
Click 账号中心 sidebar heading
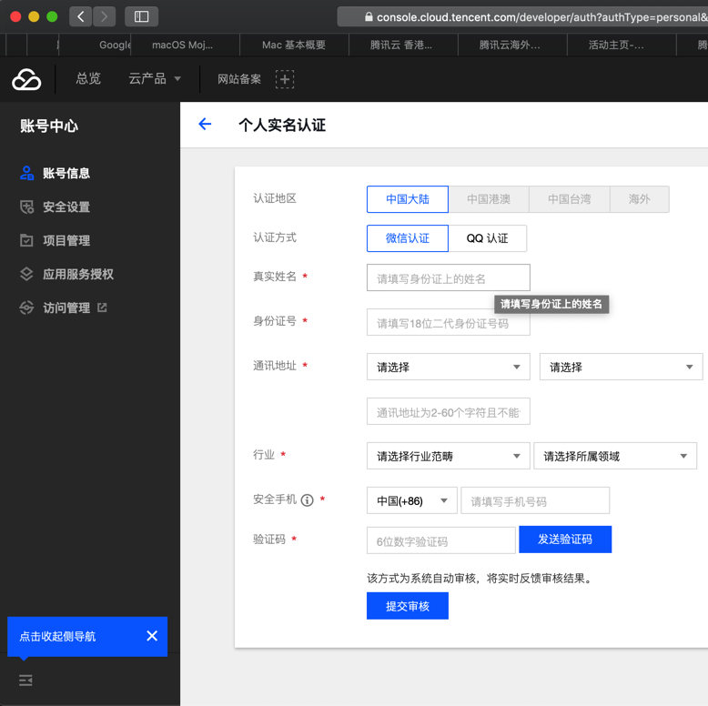[49, 126]
